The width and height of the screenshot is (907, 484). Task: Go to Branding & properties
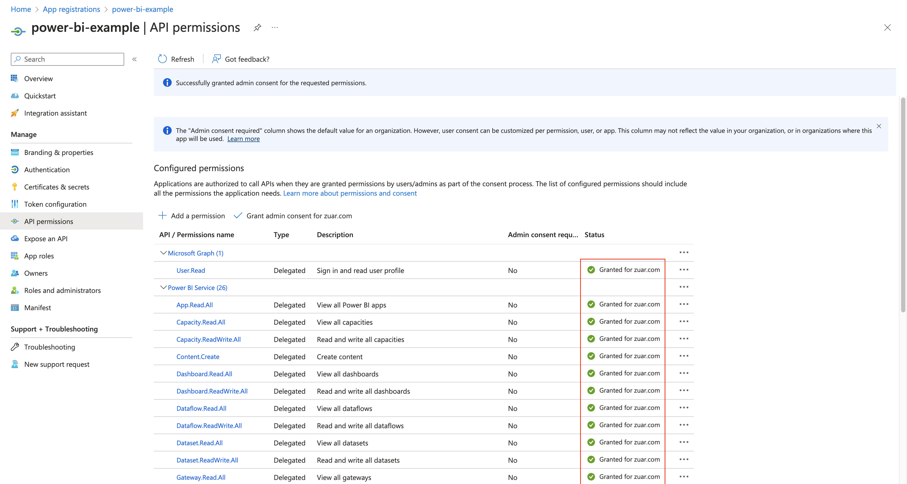tap(59, 153)
